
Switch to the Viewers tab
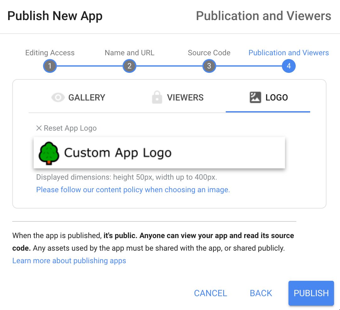pos(185,97)
